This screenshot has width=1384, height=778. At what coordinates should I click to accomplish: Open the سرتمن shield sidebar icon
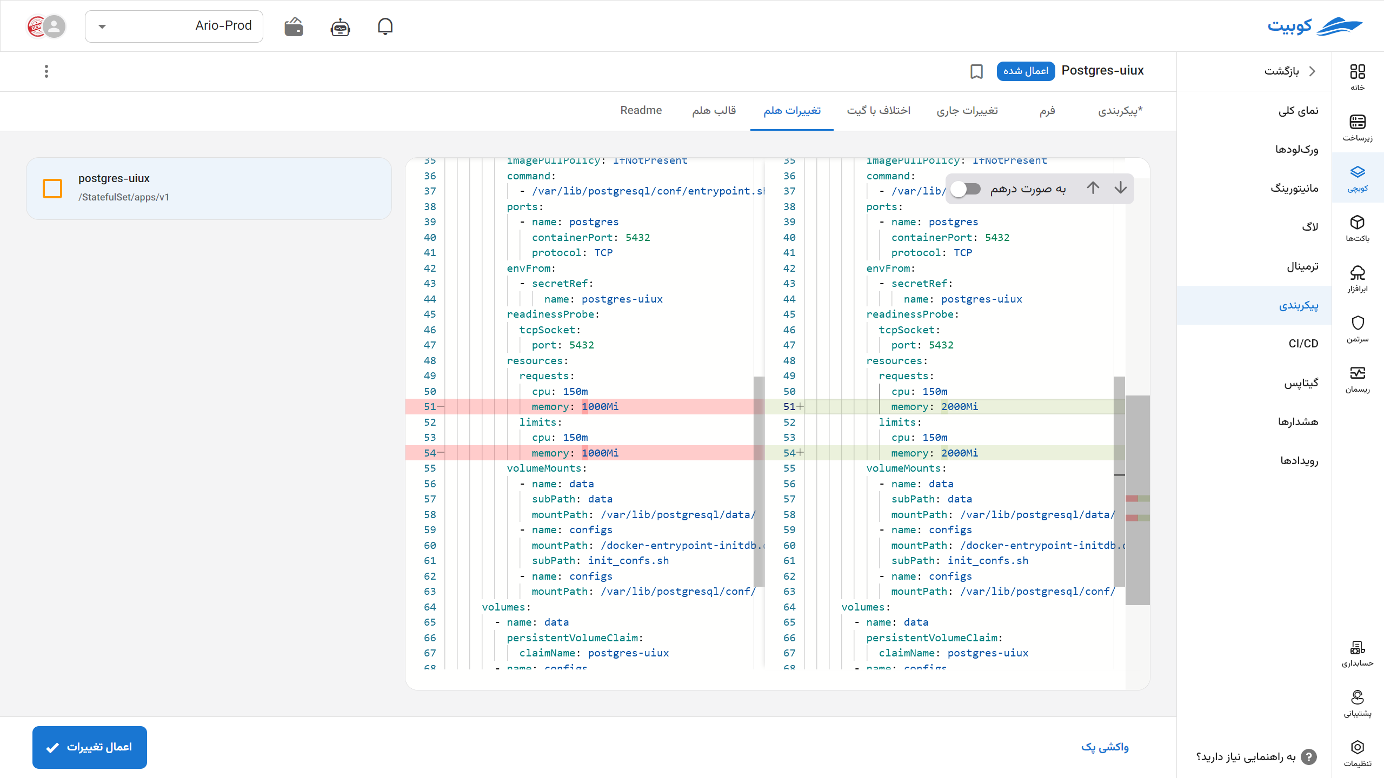pos(1358,329)
